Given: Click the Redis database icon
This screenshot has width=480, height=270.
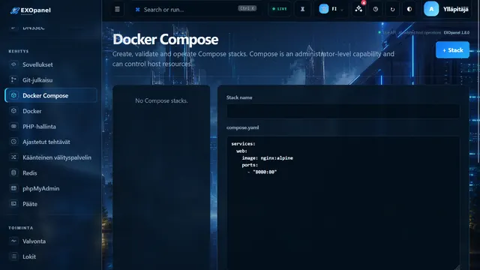Looking at the screenshot, I should click(x=13, y=172).
